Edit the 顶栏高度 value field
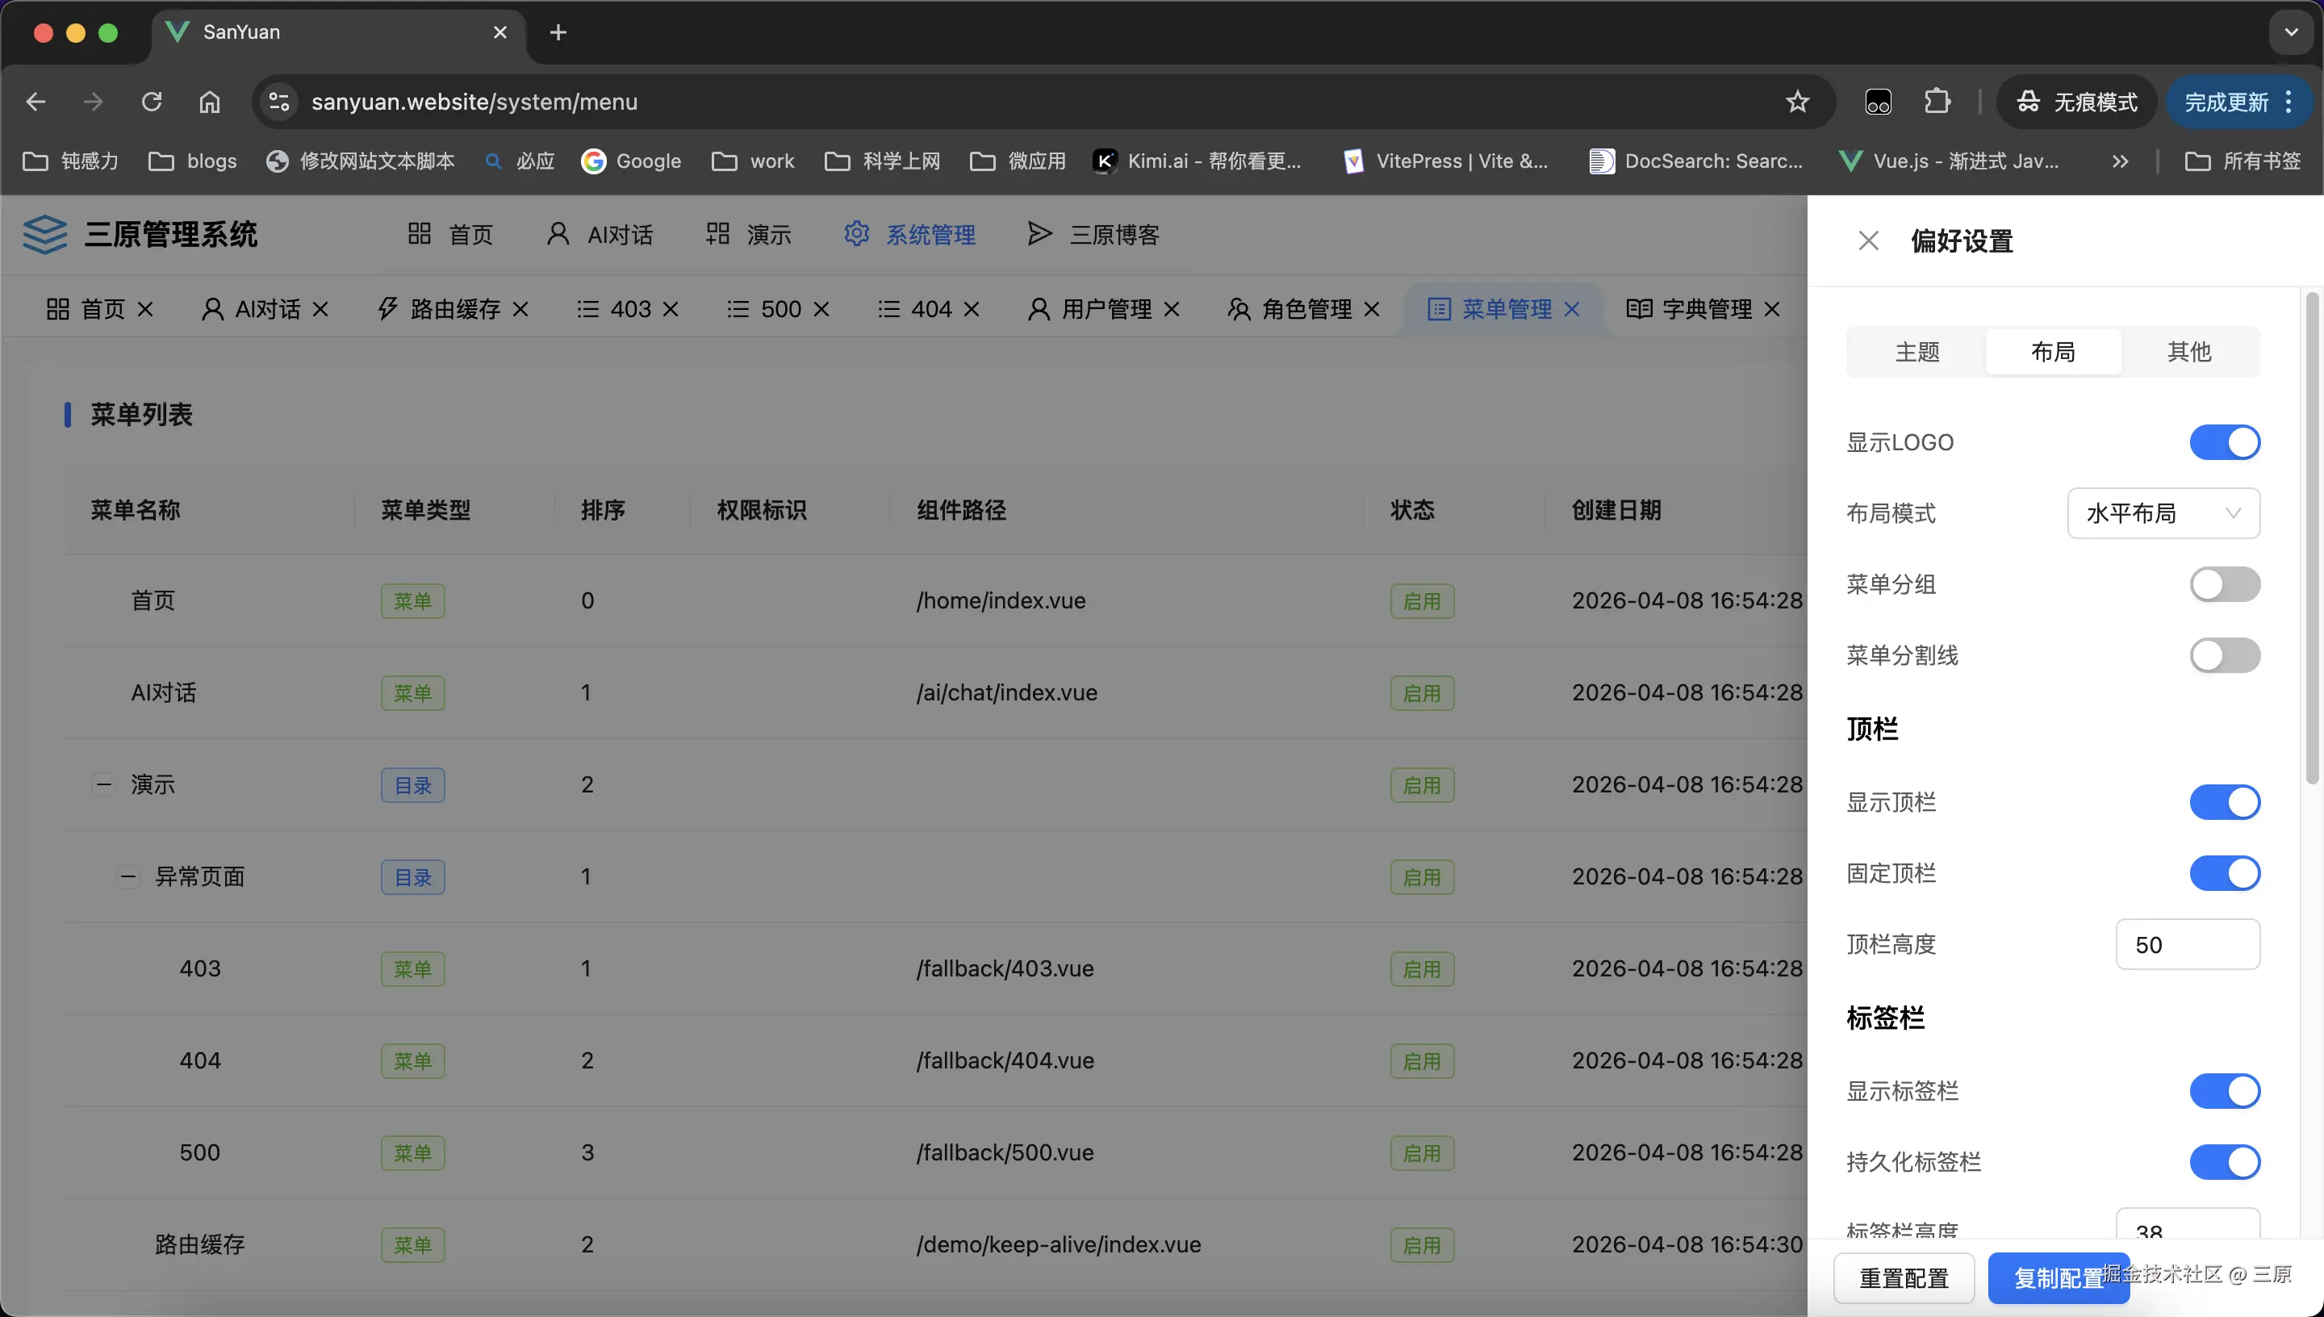 coord(2188,943)
